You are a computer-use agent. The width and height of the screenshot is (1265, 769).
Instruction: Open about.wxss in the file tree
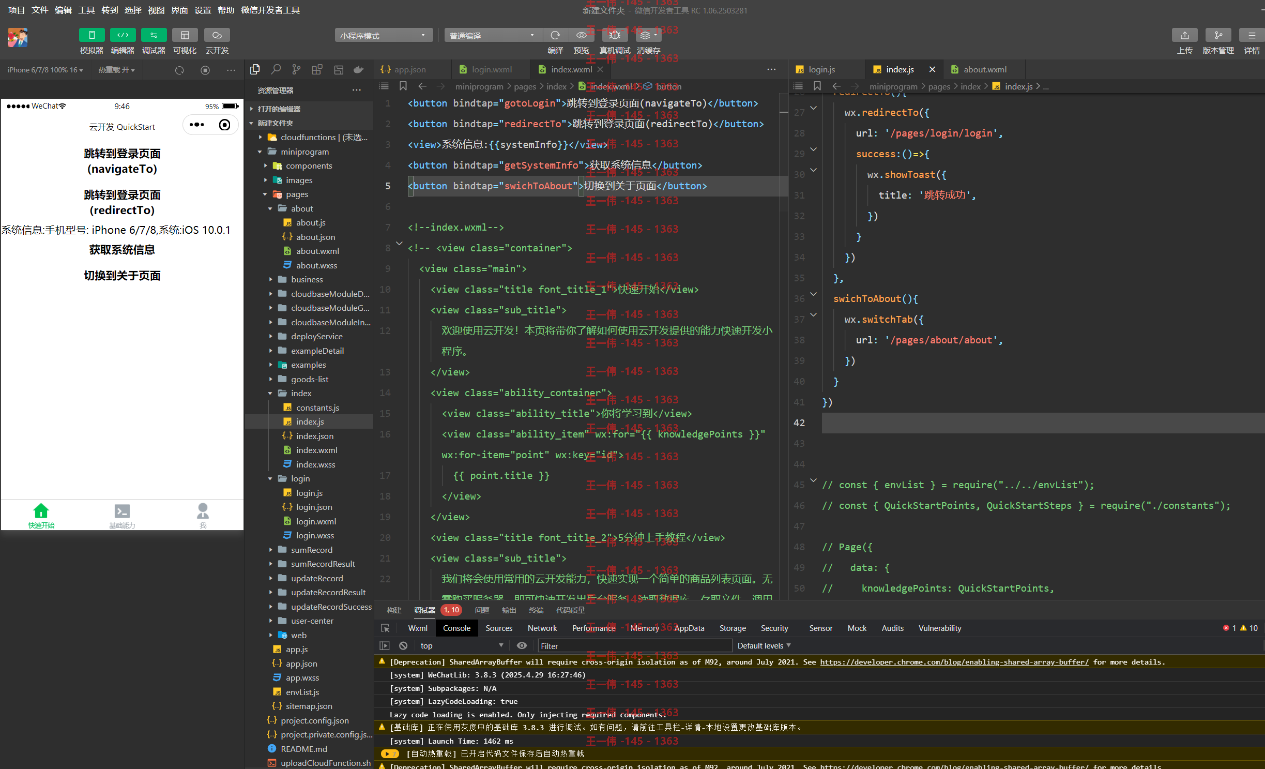click(x=316, y=265)
